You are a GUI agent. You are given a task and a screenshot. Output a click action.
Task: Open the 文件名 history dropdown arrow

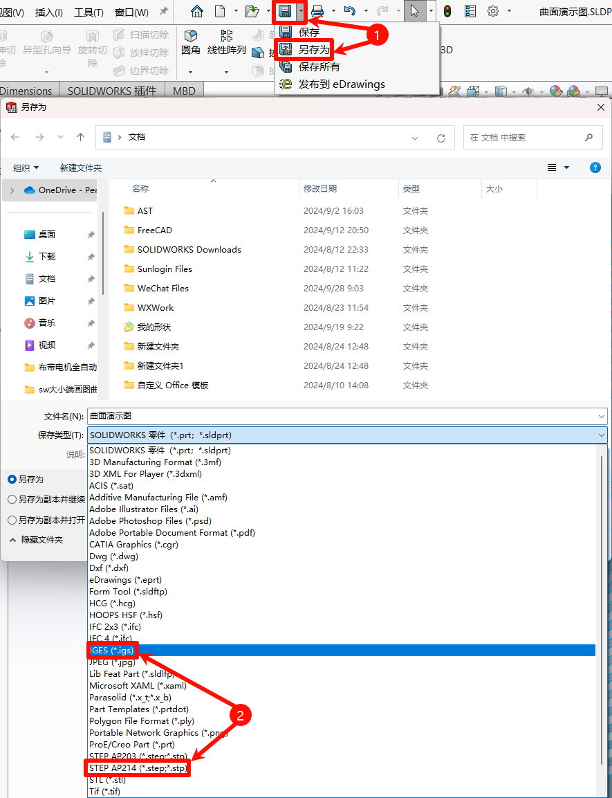pos(602,417)
